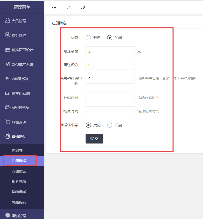Collapse the 营销活动 menu
The width and height of the screenshot is (203, 219).
[22, 137]
